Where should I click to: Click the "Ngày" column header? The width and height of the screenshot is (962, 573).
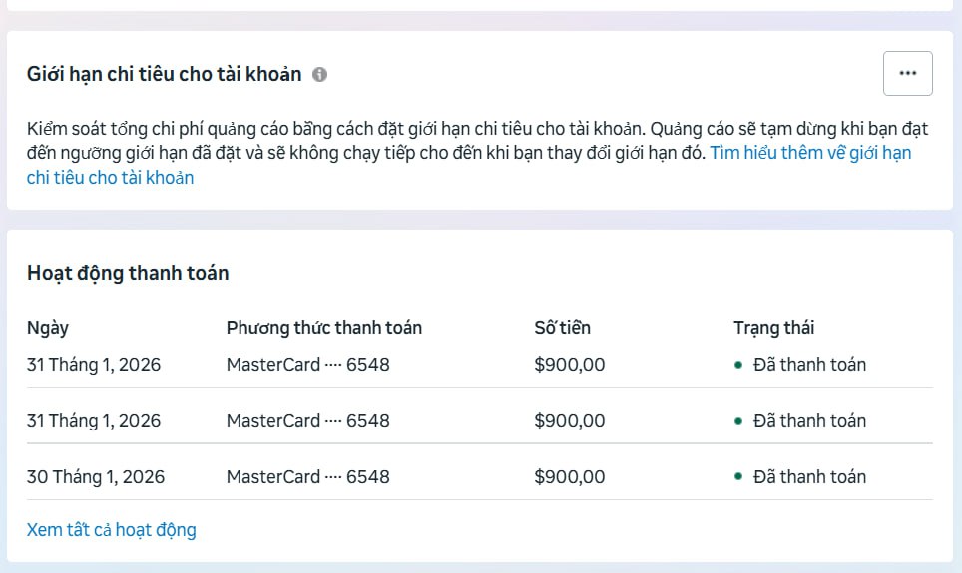pyautogui.click(x=48, y=328)
